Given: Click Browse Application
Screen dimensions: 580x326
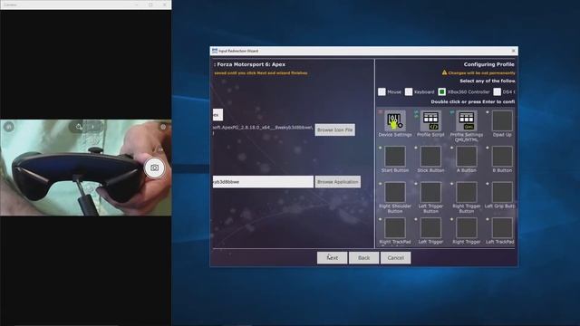Looking at the screenshot, I should pyautogui.click(x=338, y=182).
